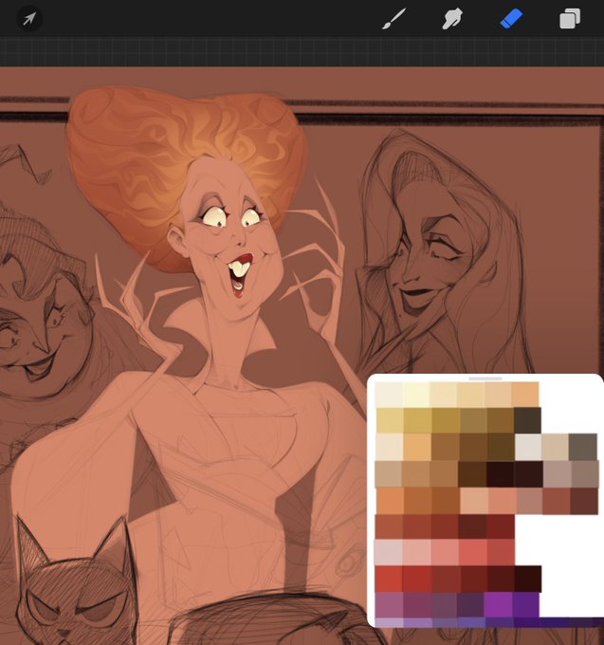
Task: Select the pale yellow swatch in top row
Action: click(x=416, y=395)
